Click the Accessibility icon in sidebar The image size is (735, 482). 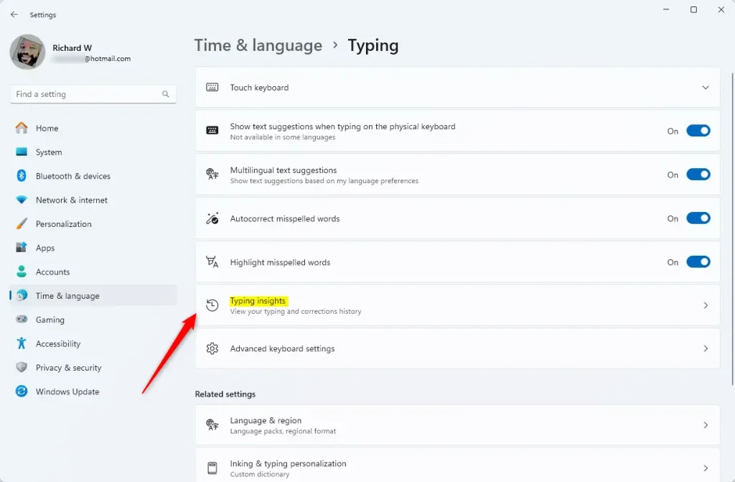pos(22,343)
